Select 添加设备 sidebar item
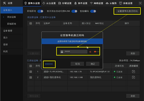This screenshot has height=101, width=144. click(12, 17)
